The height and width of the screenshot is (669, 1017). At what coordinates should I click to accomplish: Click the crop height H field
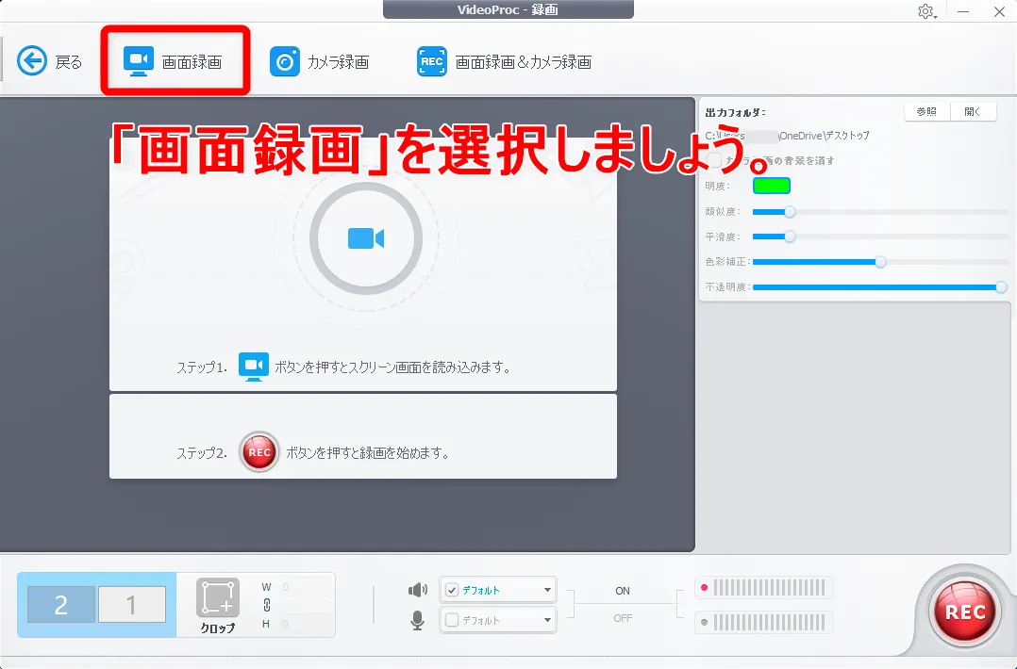306,624
